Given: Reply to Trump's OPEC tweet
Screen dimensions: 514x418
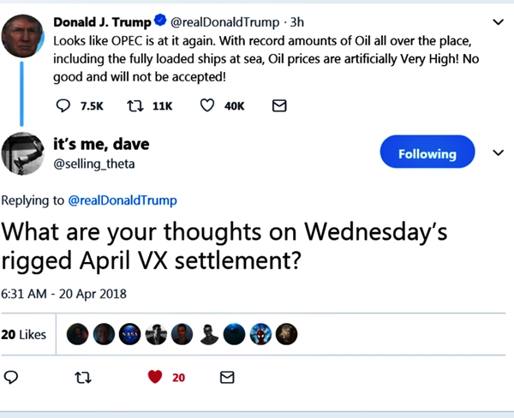Looking at the screenshot, I should pos(63,105).
